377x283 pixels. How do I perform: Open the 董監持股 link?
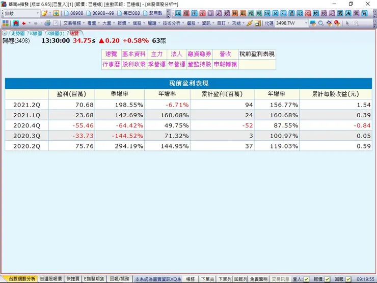coord(200,64)
